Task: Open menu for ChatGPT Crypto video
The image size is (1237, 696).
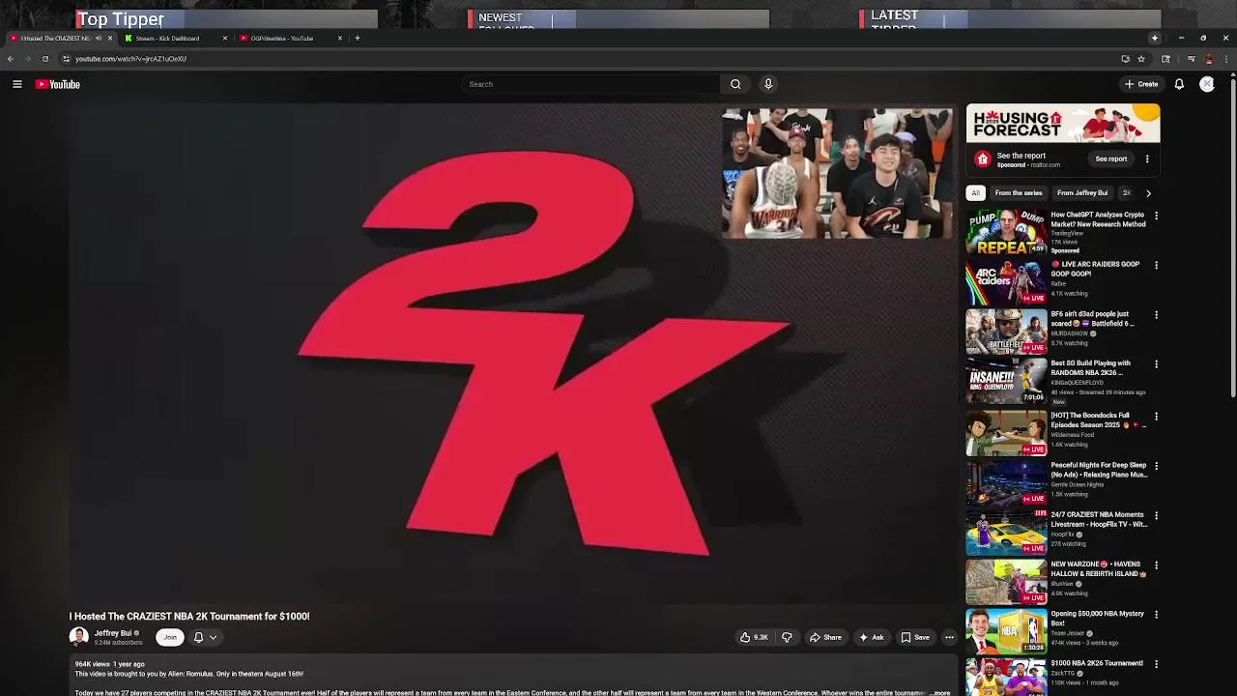Action: tap(1156, 216)
